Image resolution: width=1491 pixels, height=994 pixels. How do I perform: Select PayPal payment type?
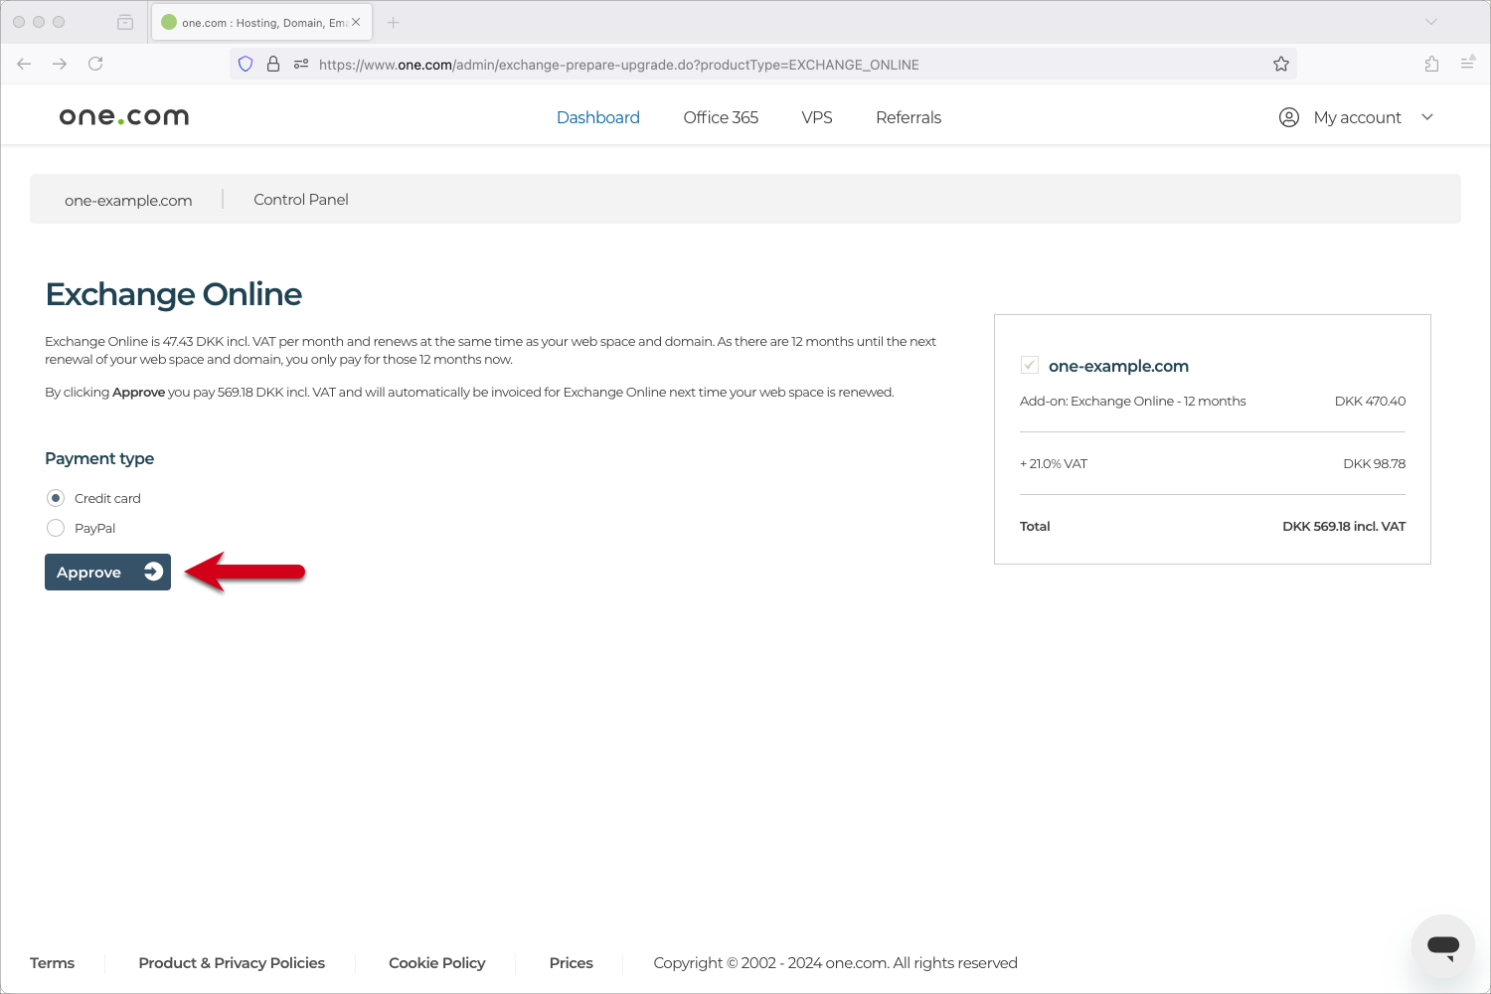point(56,528)
